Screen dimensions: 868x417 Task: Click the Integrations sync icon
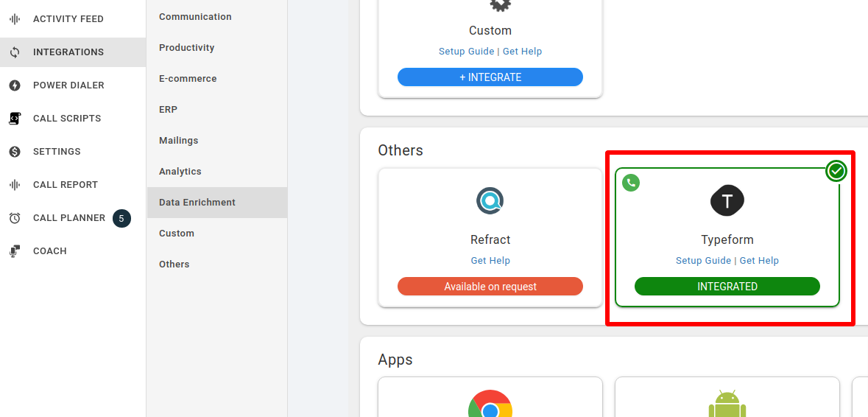(x=15, y=52)
